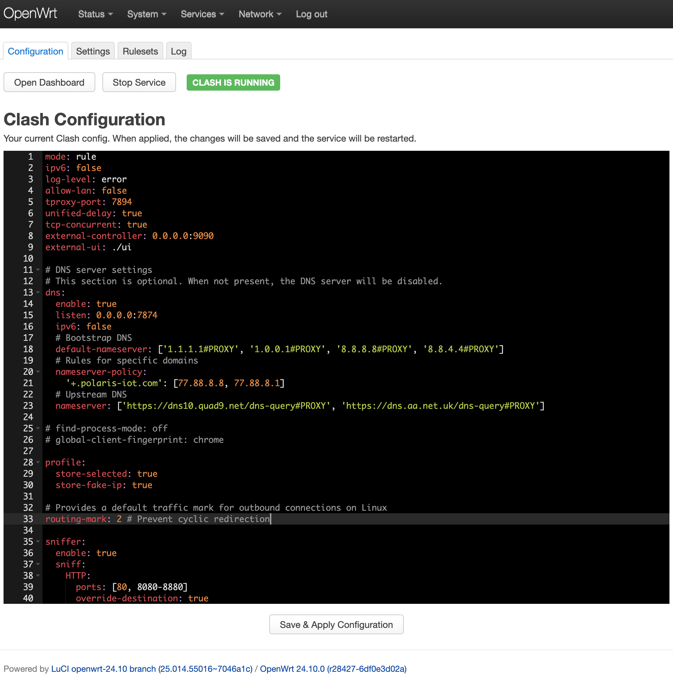Screen dimensions: 673x687
Task: Click the 'log-level: error' line
Action: click(86, 179)
